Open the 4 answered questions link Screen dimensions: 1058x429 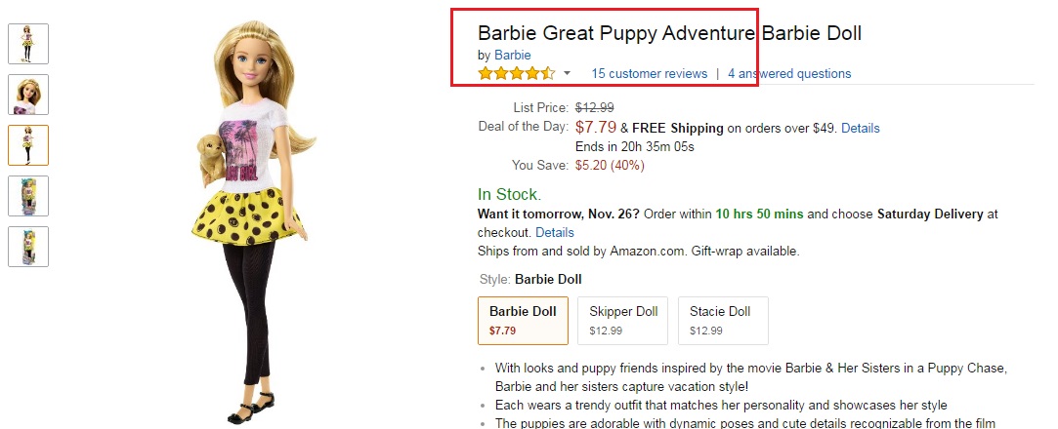pos(788,73)
